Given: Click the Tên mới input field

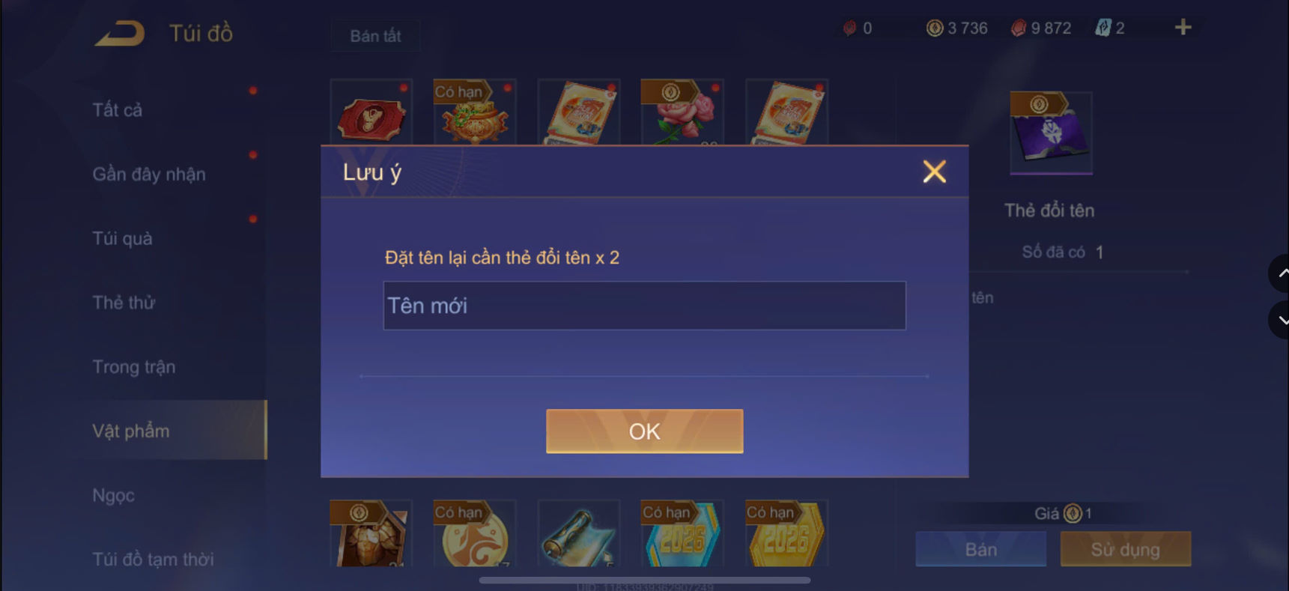Looking at the screenshot, I should coord(645,306).
